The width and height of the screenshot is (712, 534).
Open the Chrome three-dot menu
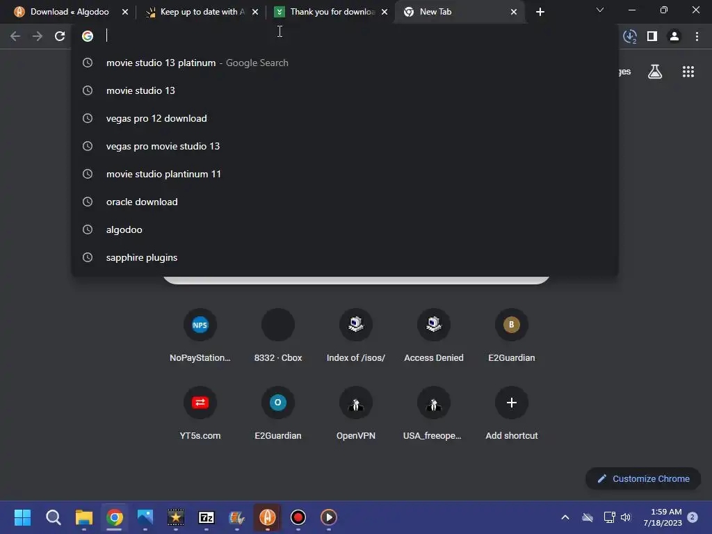click(x=697, y=36)
